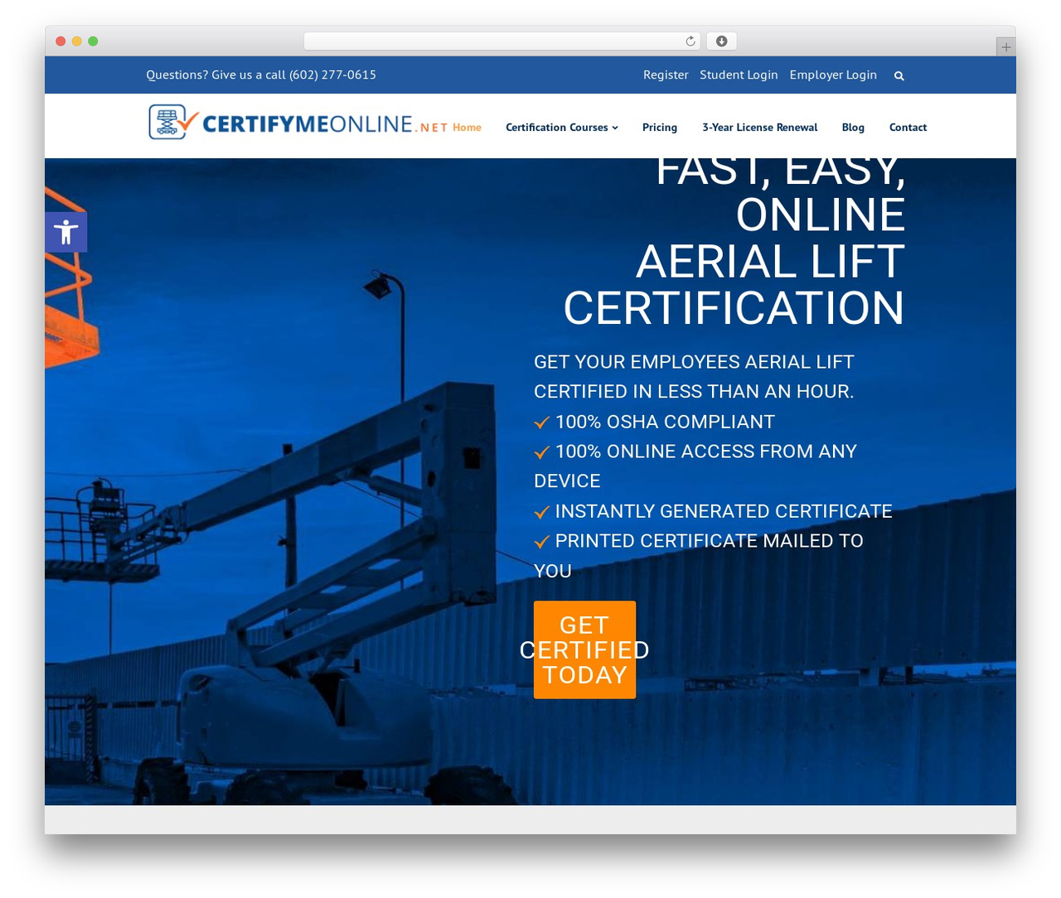
Task: Click the Get Certified Today button
Action: 584,649
